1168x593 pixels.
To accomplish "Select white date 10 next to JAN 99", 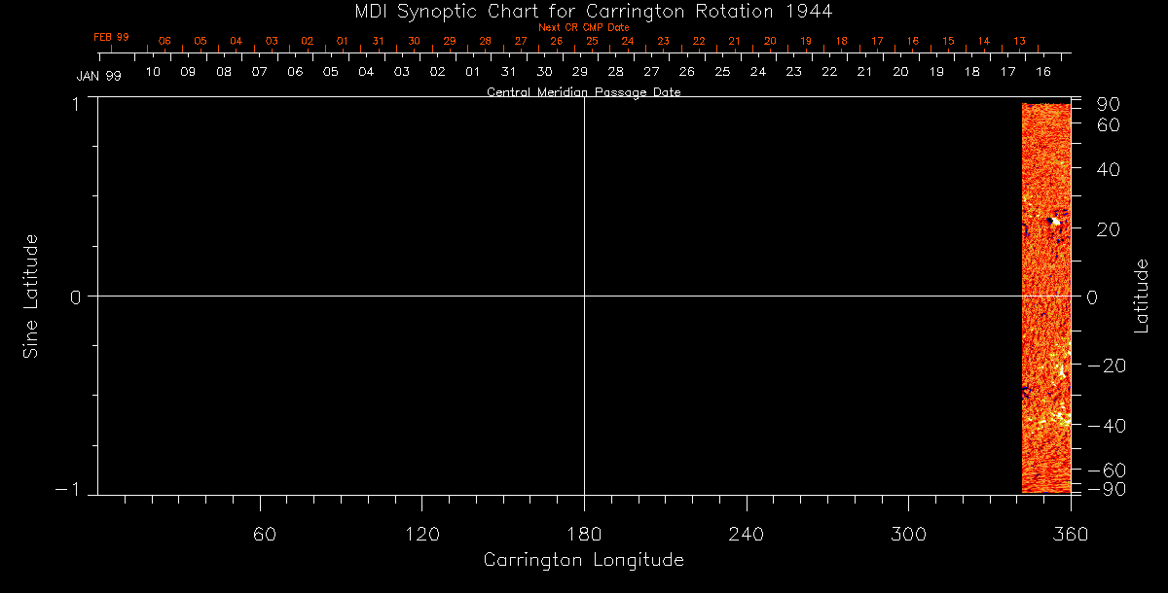I will 153,72.
